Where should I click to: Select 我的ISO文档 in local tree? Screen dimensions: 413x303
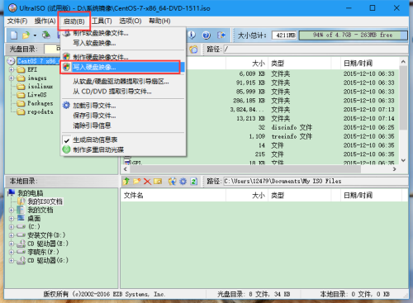pos(45,201)
